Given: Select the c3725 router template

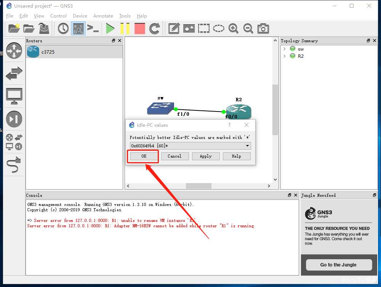Looking at the screenshot, I should tap(74, 52).
